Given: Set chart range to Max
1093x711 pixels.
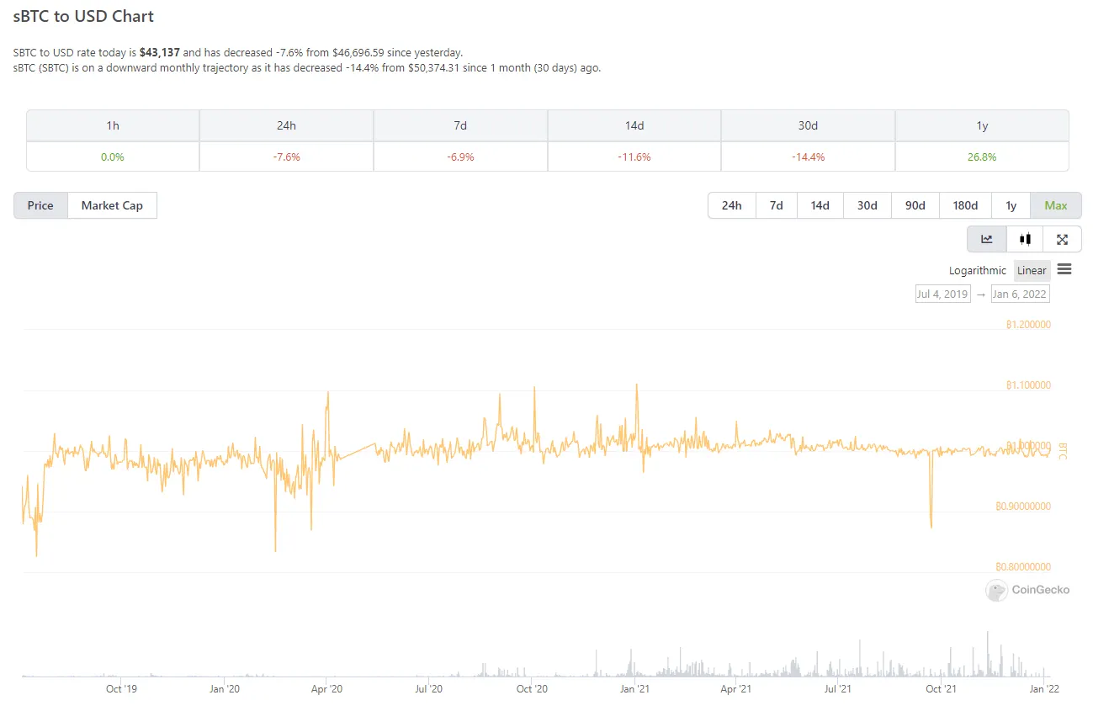Looking at the screenshot, I should [x=1056, y=205].
